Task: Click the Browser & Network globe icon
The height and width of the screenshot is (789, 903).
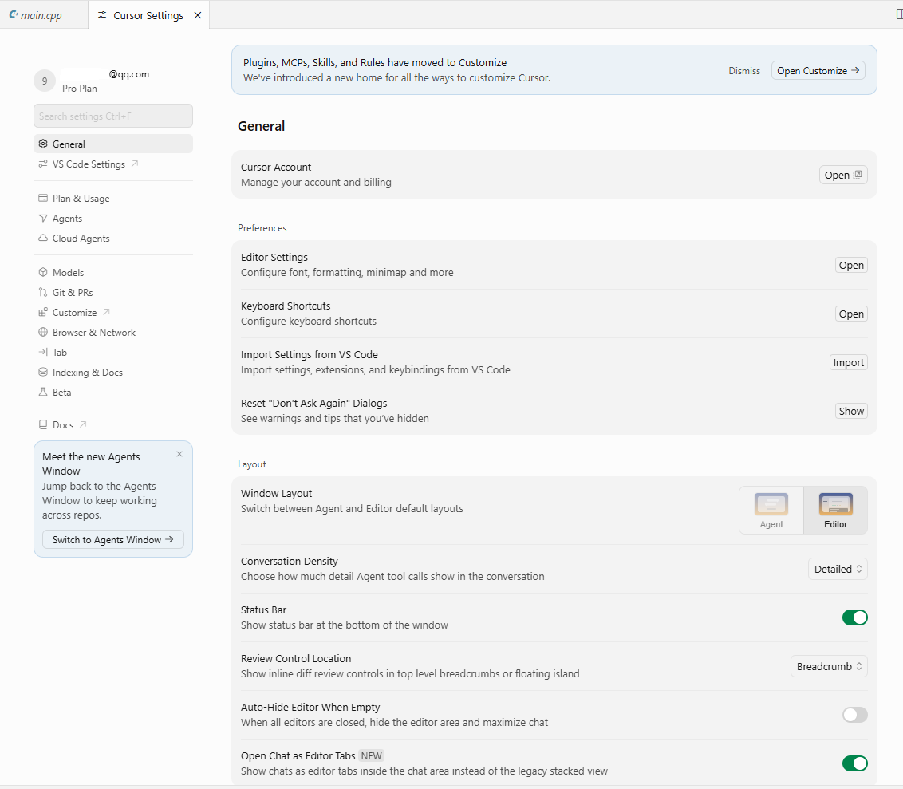Action: (x=43, y=333)
